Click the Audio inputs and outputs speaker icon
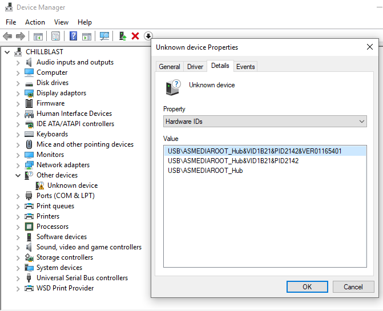383x311 pixels. [x=29, y=62]
